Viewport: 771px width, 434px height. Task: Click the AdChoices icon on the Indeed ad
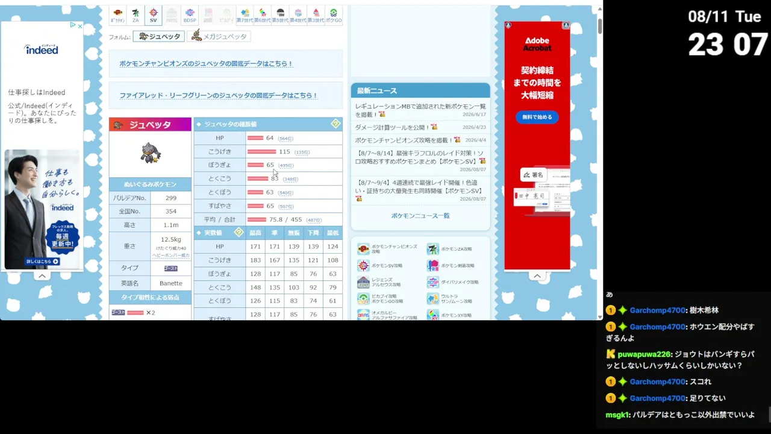point(73,25)
